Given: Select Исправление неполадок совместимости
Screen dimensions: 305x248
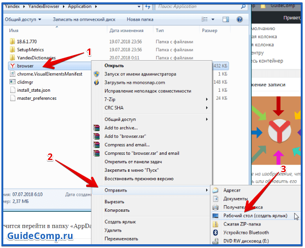Looking at the screenshot, I should point(148,91).
